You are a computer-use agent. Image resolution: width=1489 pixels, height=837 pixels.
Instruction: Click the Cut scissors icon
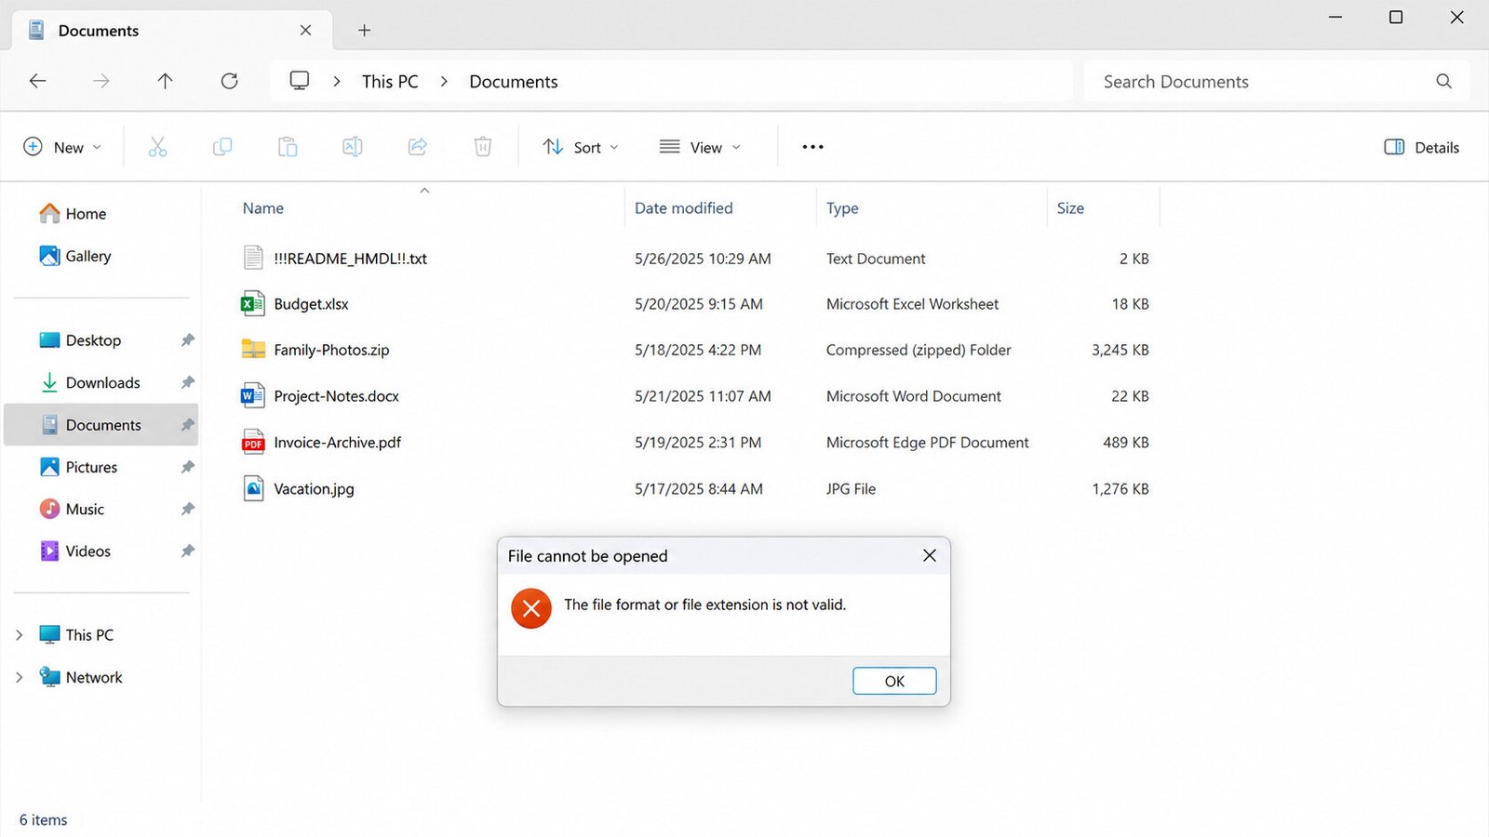[157, 147]
